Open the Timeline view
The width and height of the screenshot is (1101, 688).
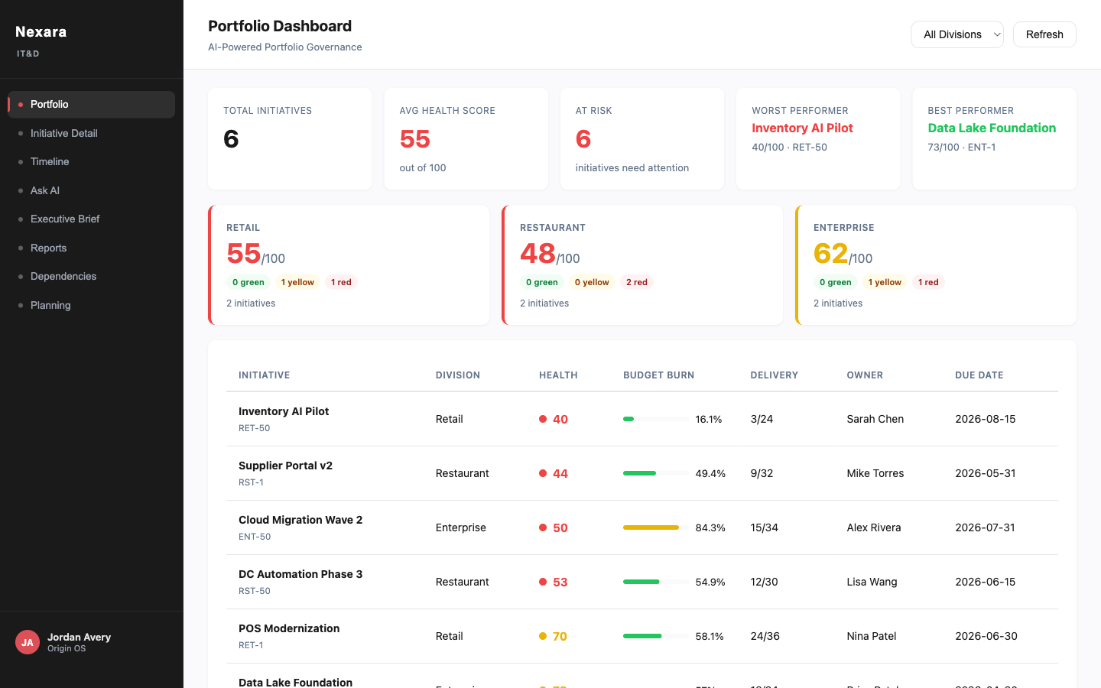pyautogui.click(x=91, y=162)
